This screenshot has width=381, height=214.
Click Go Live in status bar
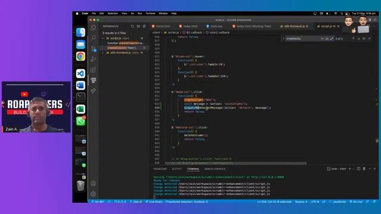tap(356, 202)
